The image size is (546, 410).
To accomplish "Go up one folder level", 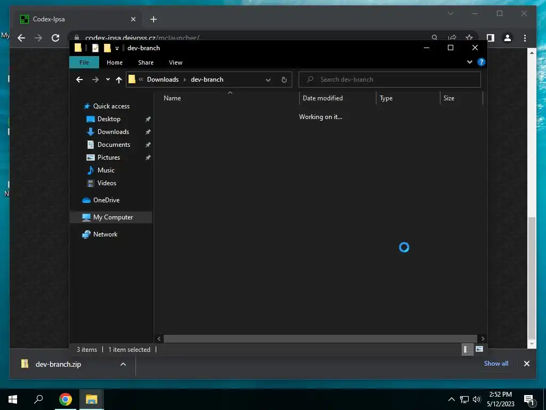I will click(119, 80).
